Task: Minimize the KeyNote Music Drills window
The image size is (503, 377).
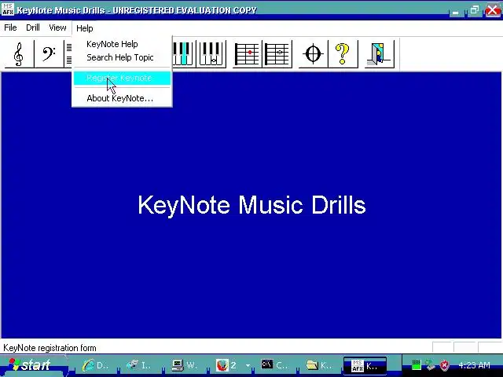Action: [455, 11]
